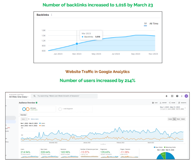
Task: Click the Save report icon
Action: pyautogui.click(x=154, y=103)
